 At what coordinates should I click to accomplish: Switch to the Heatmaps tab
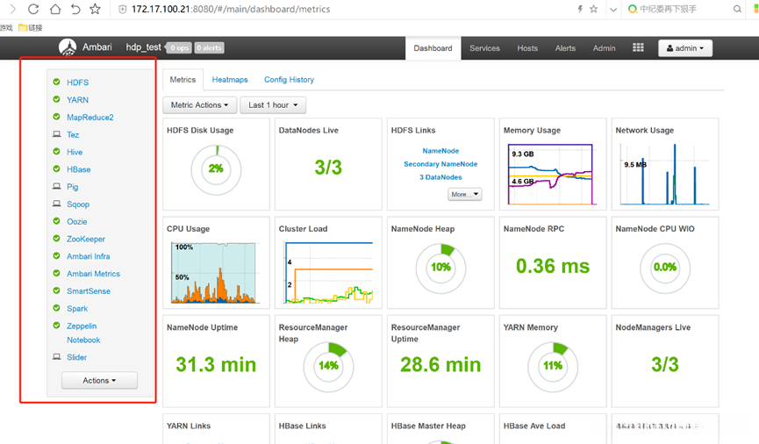pyautogui.click(x=230, y=80)
